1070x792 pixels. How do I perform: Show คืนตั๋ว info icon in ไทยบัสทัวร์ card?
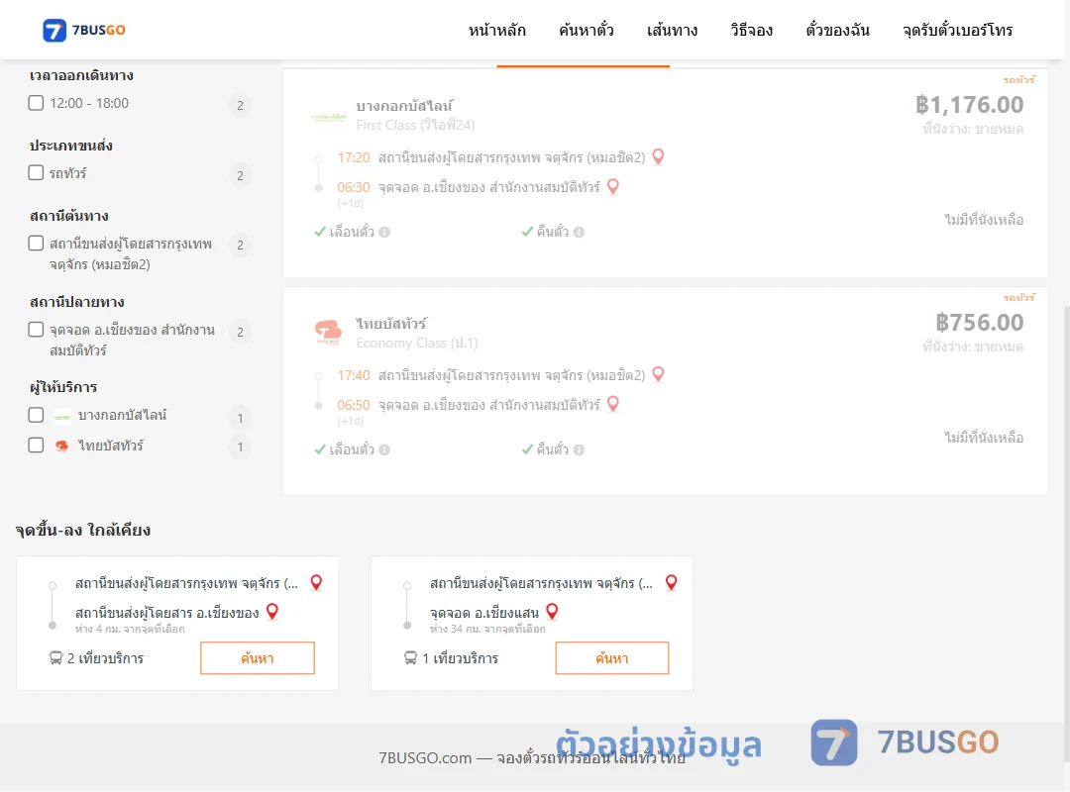(x=579, y=449)
